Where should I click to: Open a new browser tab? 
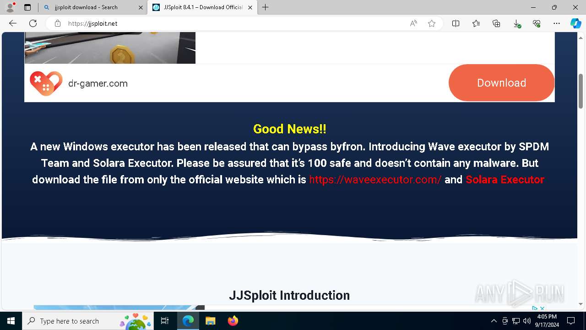point(265,7)
